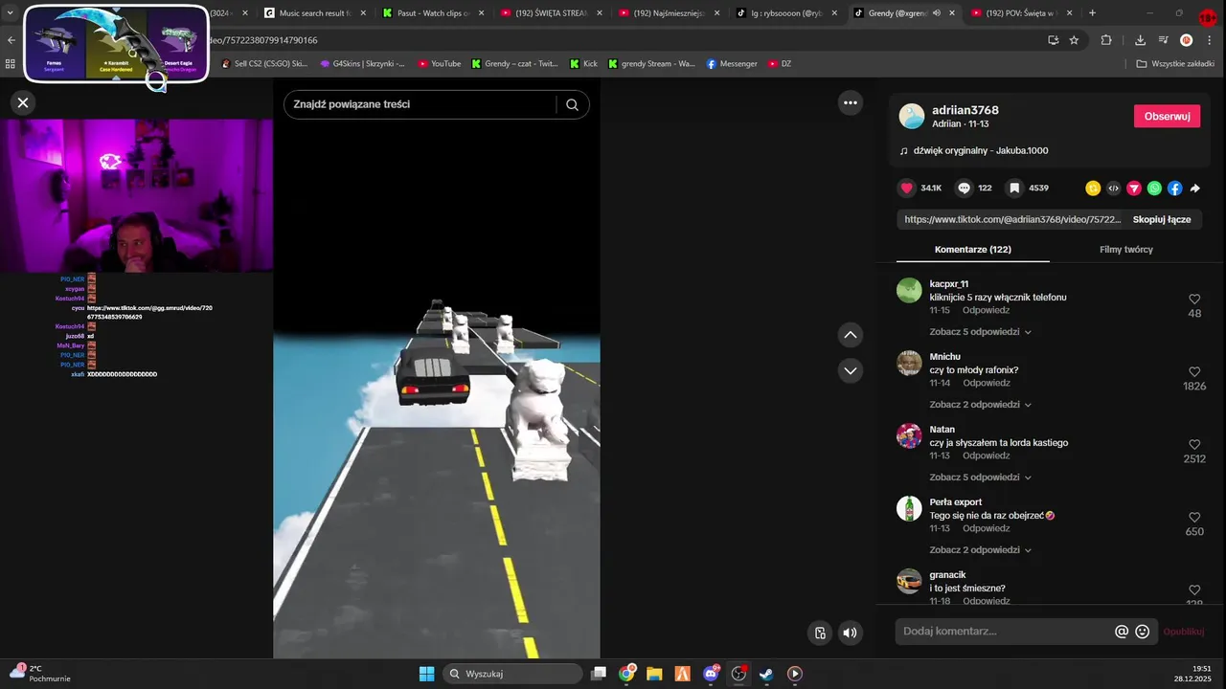Click the yellow repost icon
The image size is (1226, 689).
click(x=1093, y=189)
